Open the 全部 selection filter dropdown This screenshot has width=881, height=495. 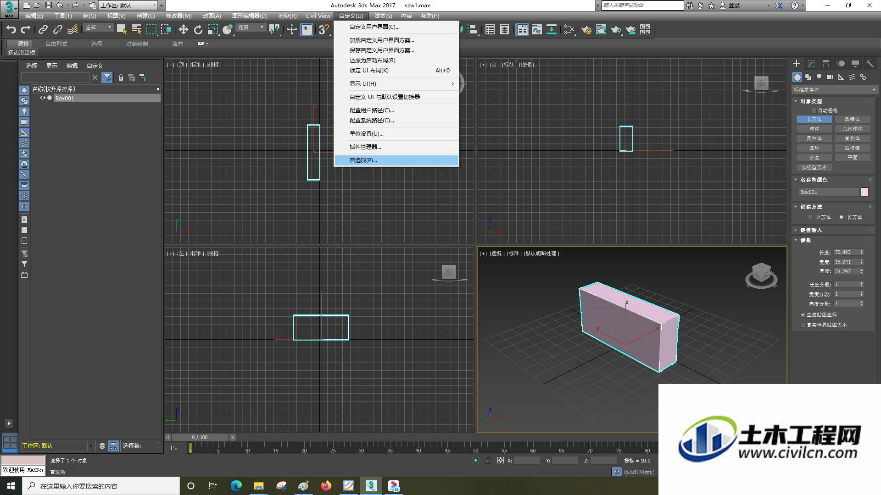[x=98, y=28]
